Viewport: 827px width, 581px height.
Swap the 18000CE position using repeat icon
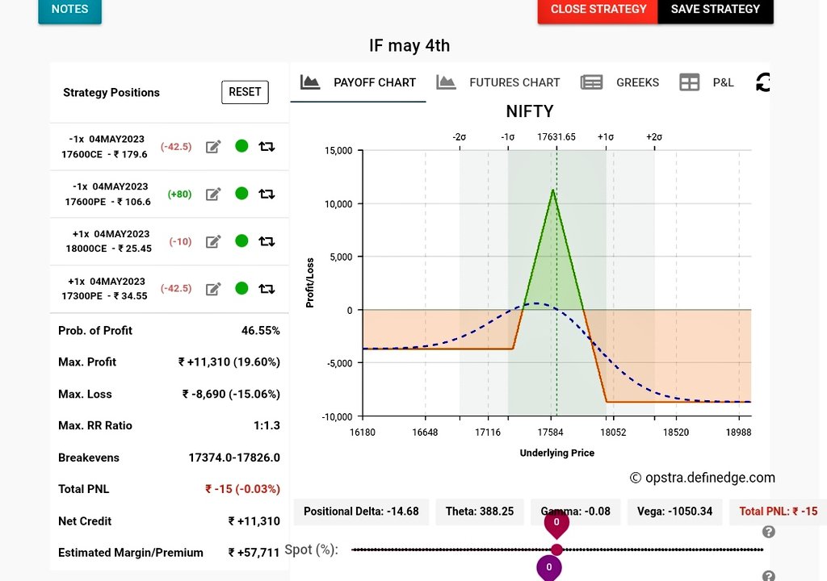click(267, 241)
